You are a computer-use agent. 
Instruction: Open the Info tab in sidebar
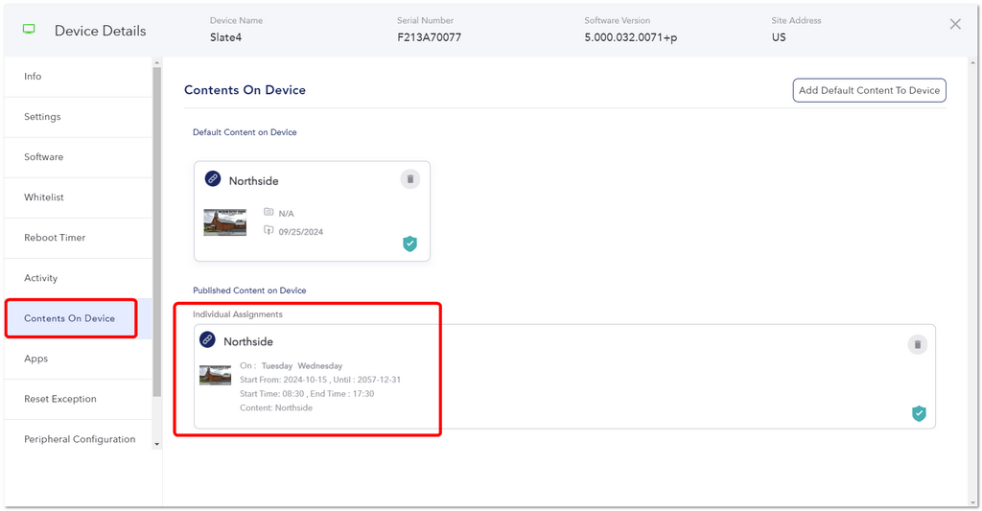coord(79,77)
